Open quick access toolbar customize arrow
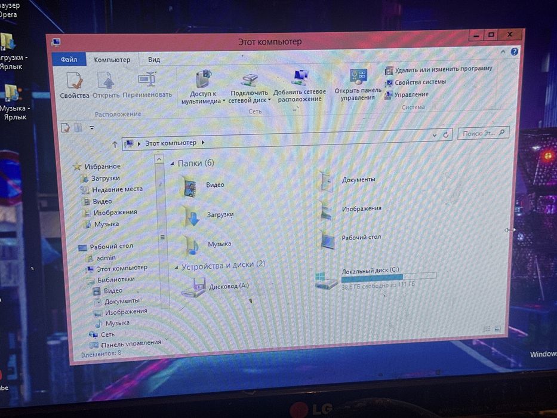Screen dimensions: 557x418 click(92, 127)
